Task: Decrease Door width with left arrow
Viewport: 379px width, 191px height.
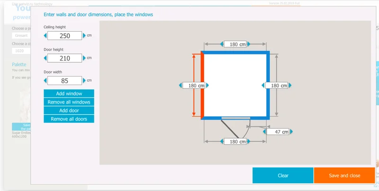Action: (45, 81)
